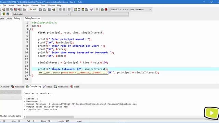Open the Window menu

coord(51,5)
